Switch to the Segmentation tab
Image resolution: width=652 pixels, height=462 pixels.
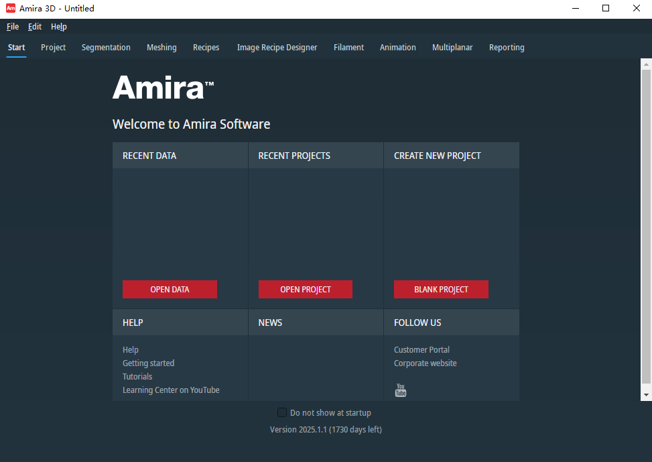click(106, 48)
